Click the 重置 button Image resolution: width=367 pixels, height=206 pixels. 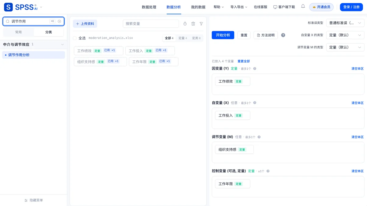(x=244, y=35)
